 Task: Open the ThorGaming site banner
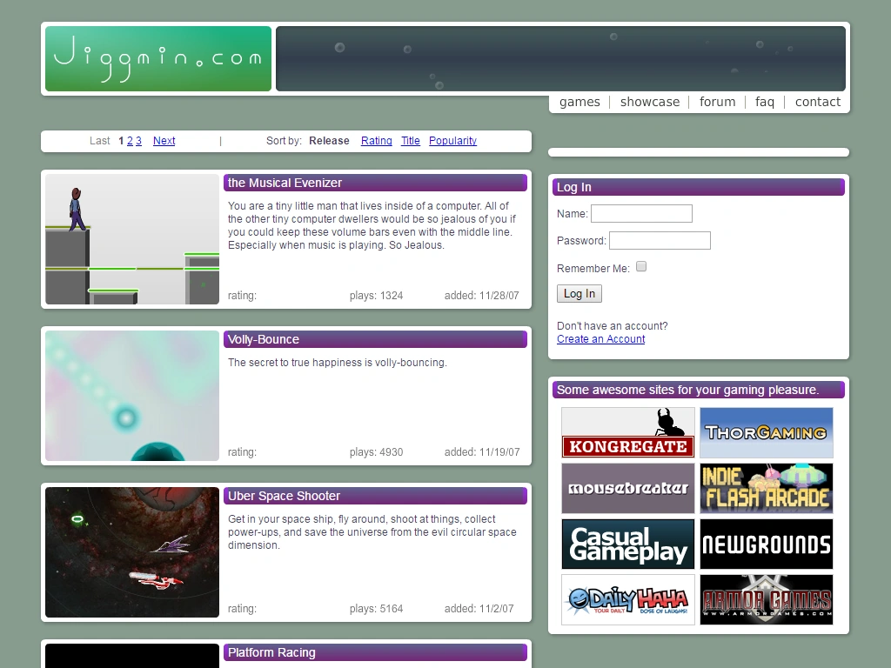(767, 432)
